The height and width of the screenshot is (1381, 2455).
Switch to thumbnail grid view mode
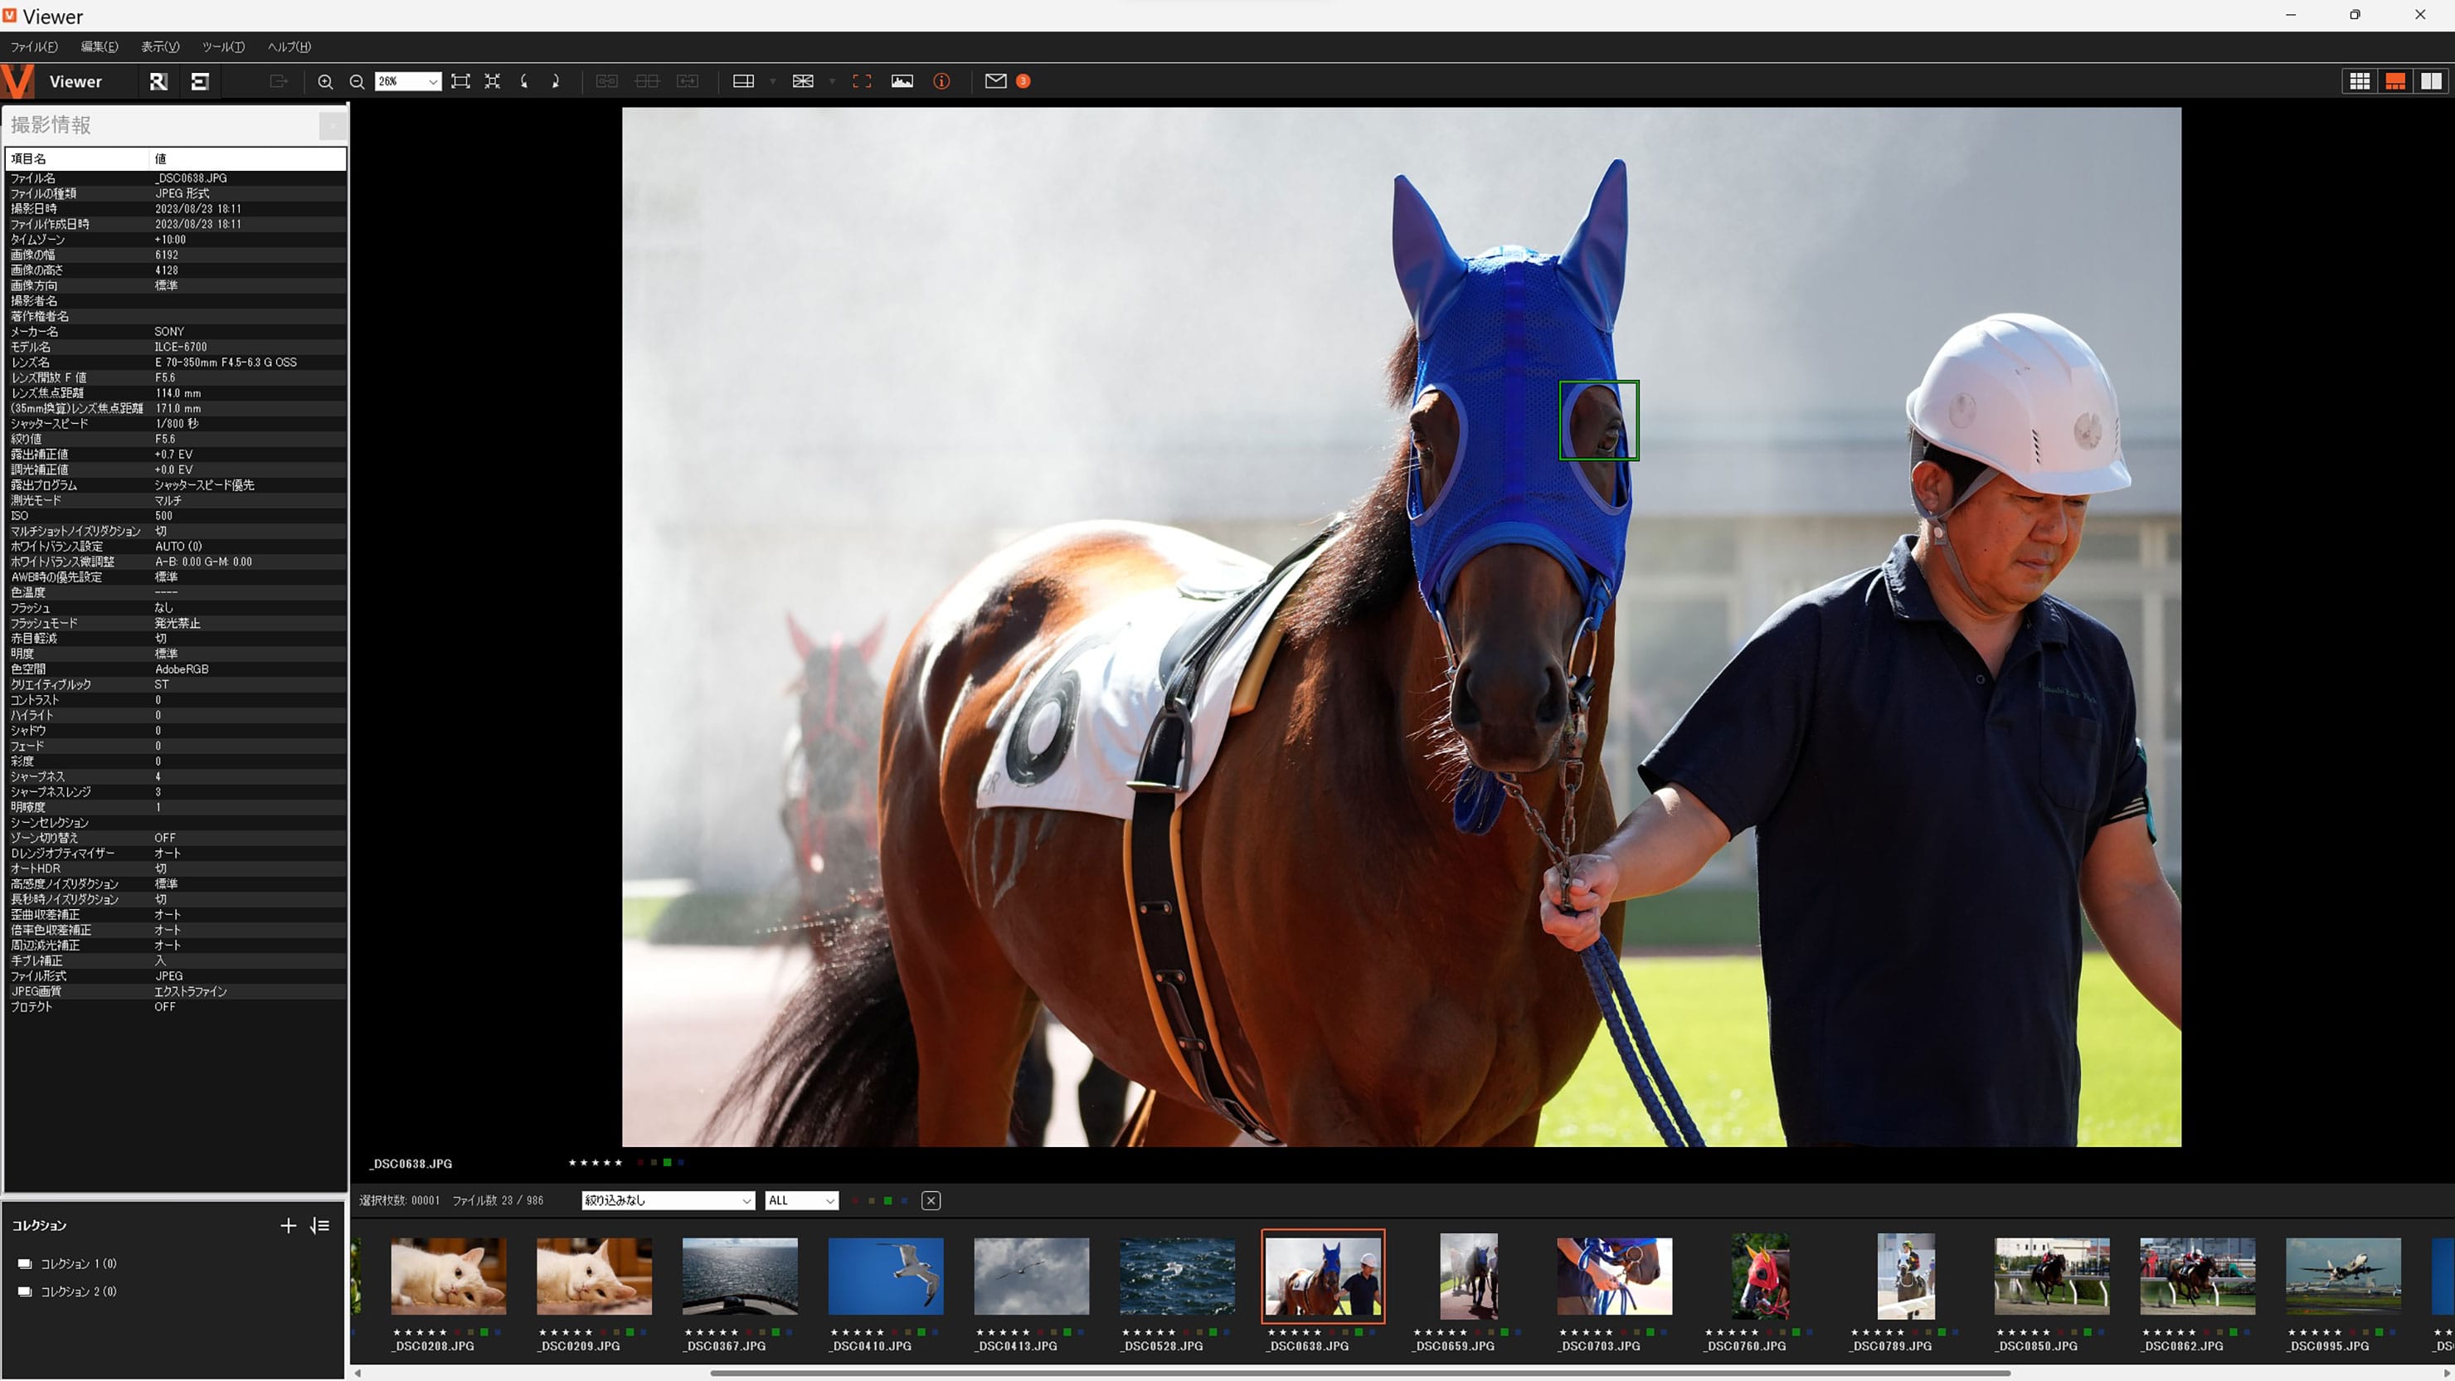(2359, 81)
